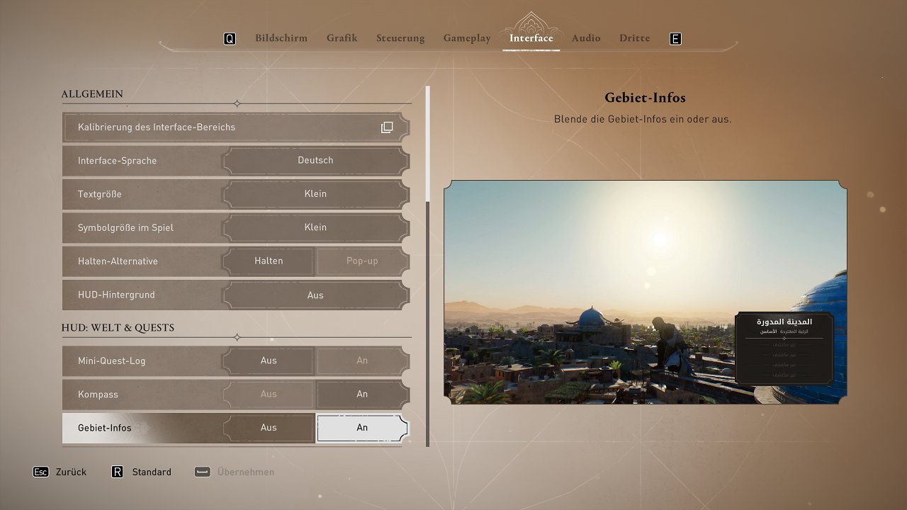Open Kalibrierung des Interface-Bereichs
This screenshot has height=510, width=907.
pyautogui.click(x=236, y=127)
